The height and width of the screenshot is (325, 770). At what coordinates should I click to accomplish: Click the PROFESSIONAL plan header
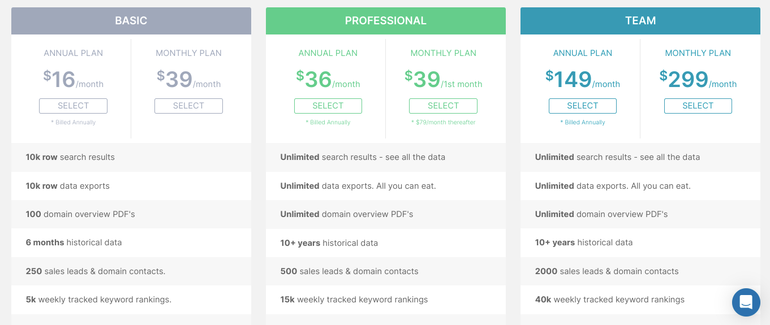(386, 21)
